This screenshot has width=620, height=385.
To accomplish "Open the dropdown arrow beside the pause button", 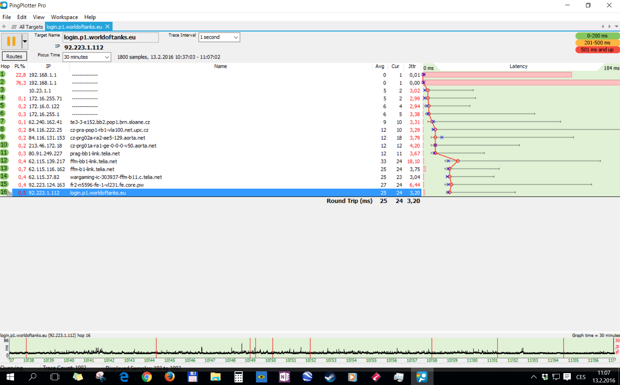I will coord(25,41).
